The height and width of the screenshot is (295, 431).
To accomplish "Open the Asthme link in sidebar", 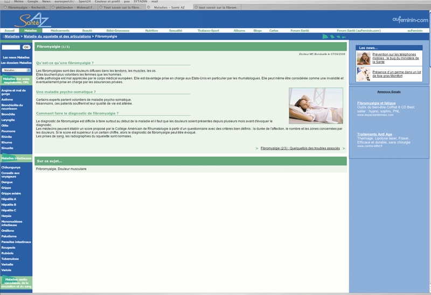I will point(8,99).
